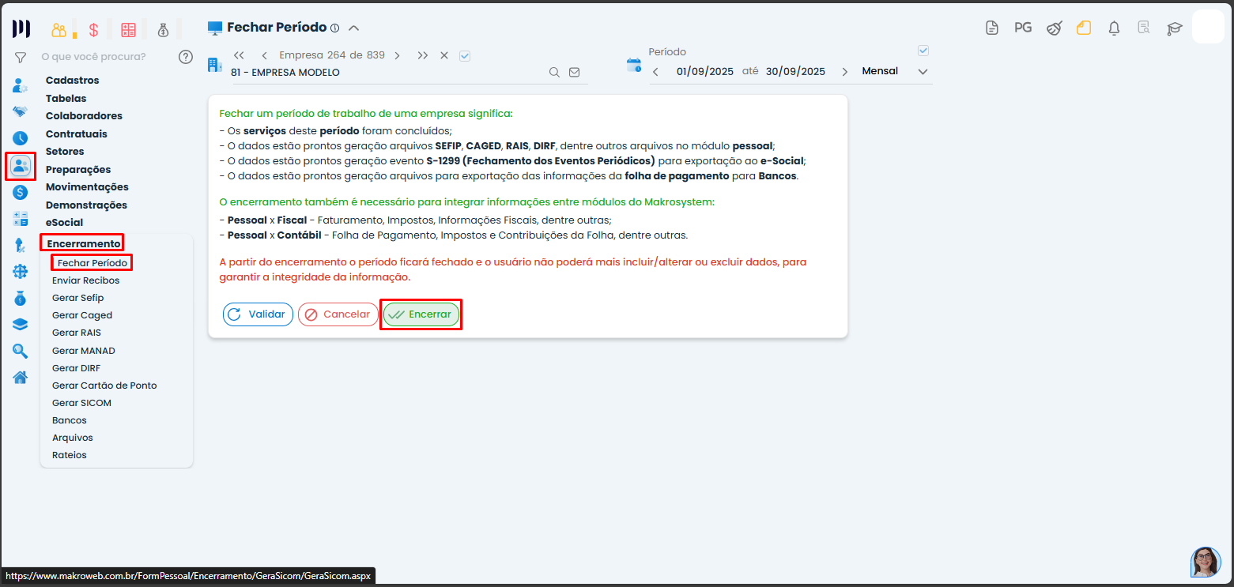Open the red dollar sign module

[x=93, y=30]
